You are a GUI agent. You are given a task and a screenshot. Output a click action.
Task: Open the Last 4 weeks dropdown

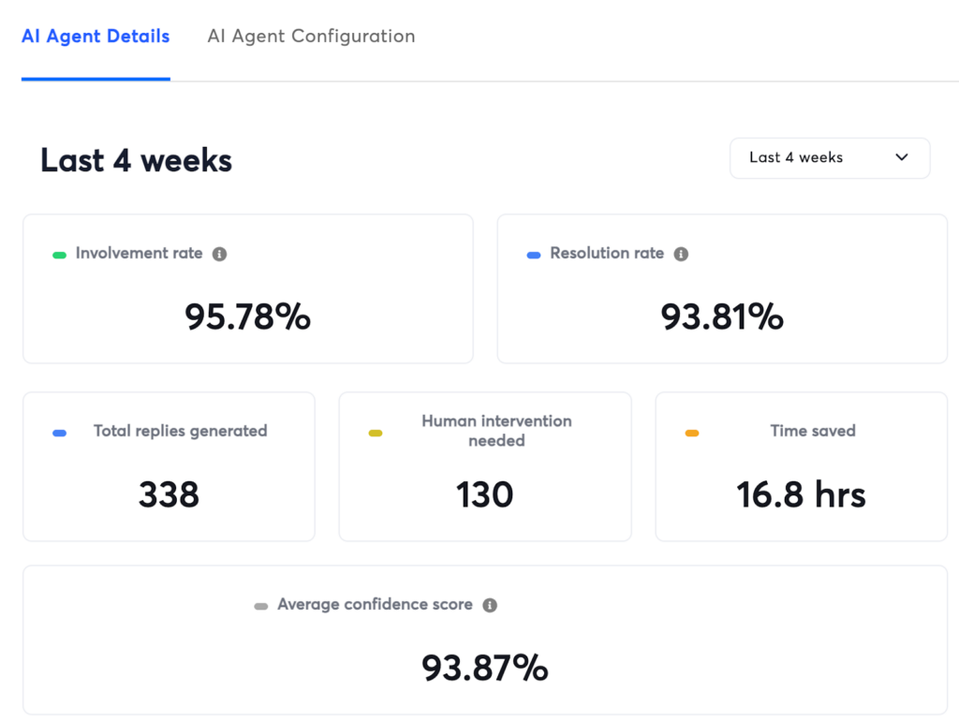pos(829,157)
